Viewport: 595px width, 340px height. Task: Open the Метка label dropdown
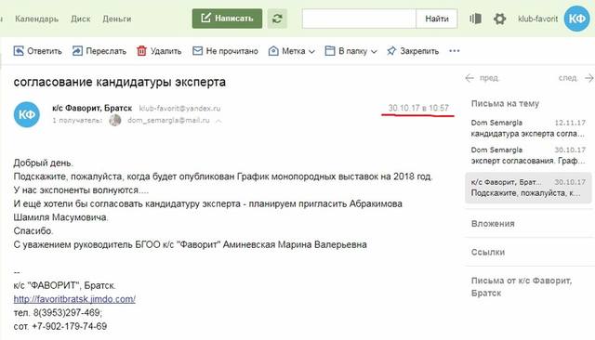(x=291, y=51)
